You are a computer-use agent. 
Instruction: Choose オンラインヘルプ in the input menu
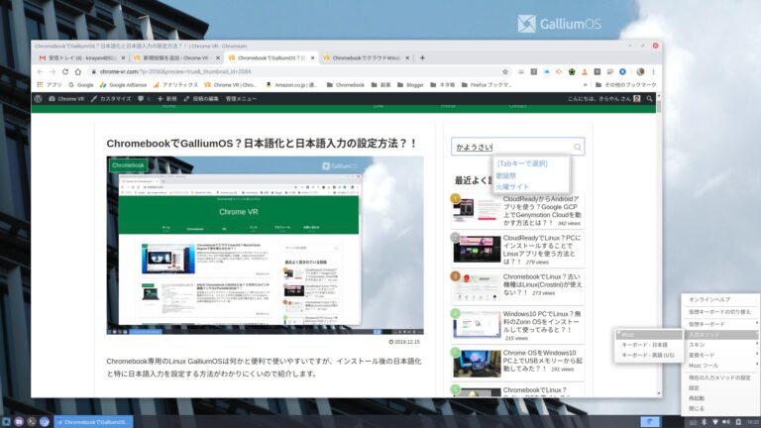tap(720, 299)
